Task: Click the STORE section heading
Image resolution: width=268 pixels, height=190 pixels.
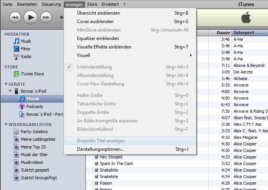Action: [x=11, y=67]
